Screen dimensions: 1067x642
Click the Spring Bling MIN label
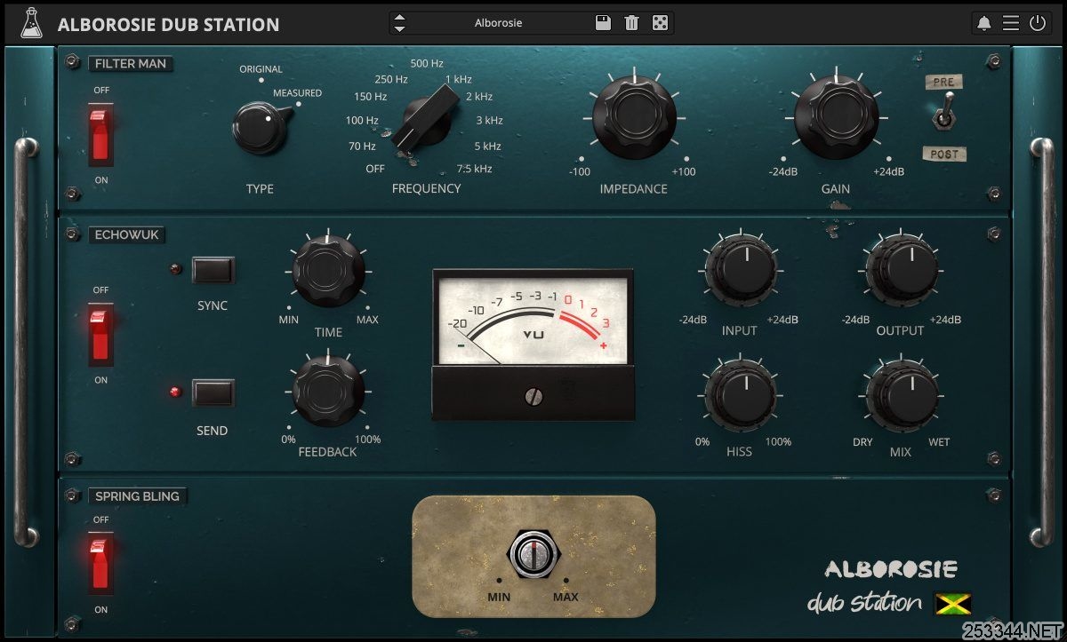click(x=499, y=597)
